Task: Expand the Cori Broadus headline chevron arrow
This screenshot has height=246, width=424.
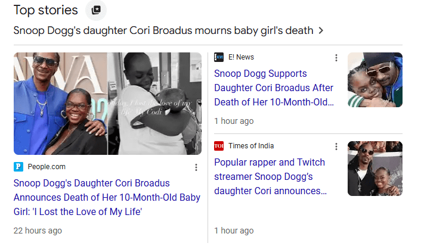Action: [321, 30]
